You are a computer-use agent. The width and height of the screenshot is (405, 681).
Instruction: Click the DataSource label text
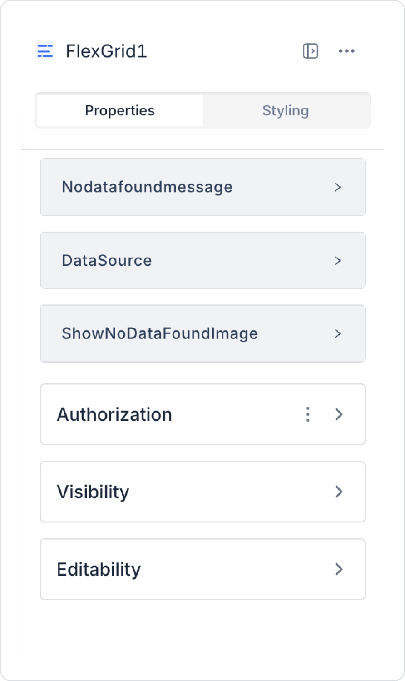point(107,261)
